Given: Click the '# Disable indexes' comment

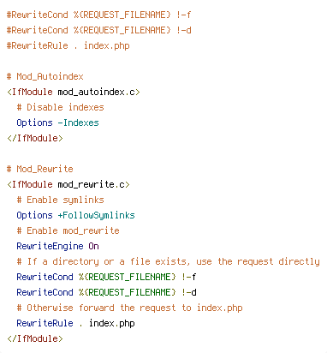Looking at the screenshot, I should point(60,107).
